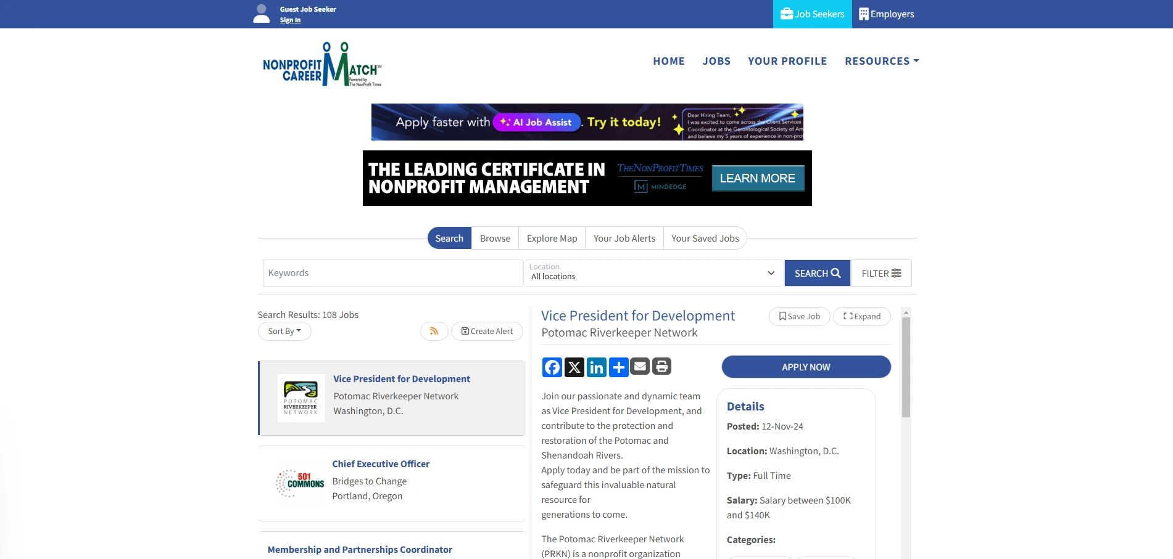Select the Search tab
The image size is (1173, 559).
coord(449,239)
